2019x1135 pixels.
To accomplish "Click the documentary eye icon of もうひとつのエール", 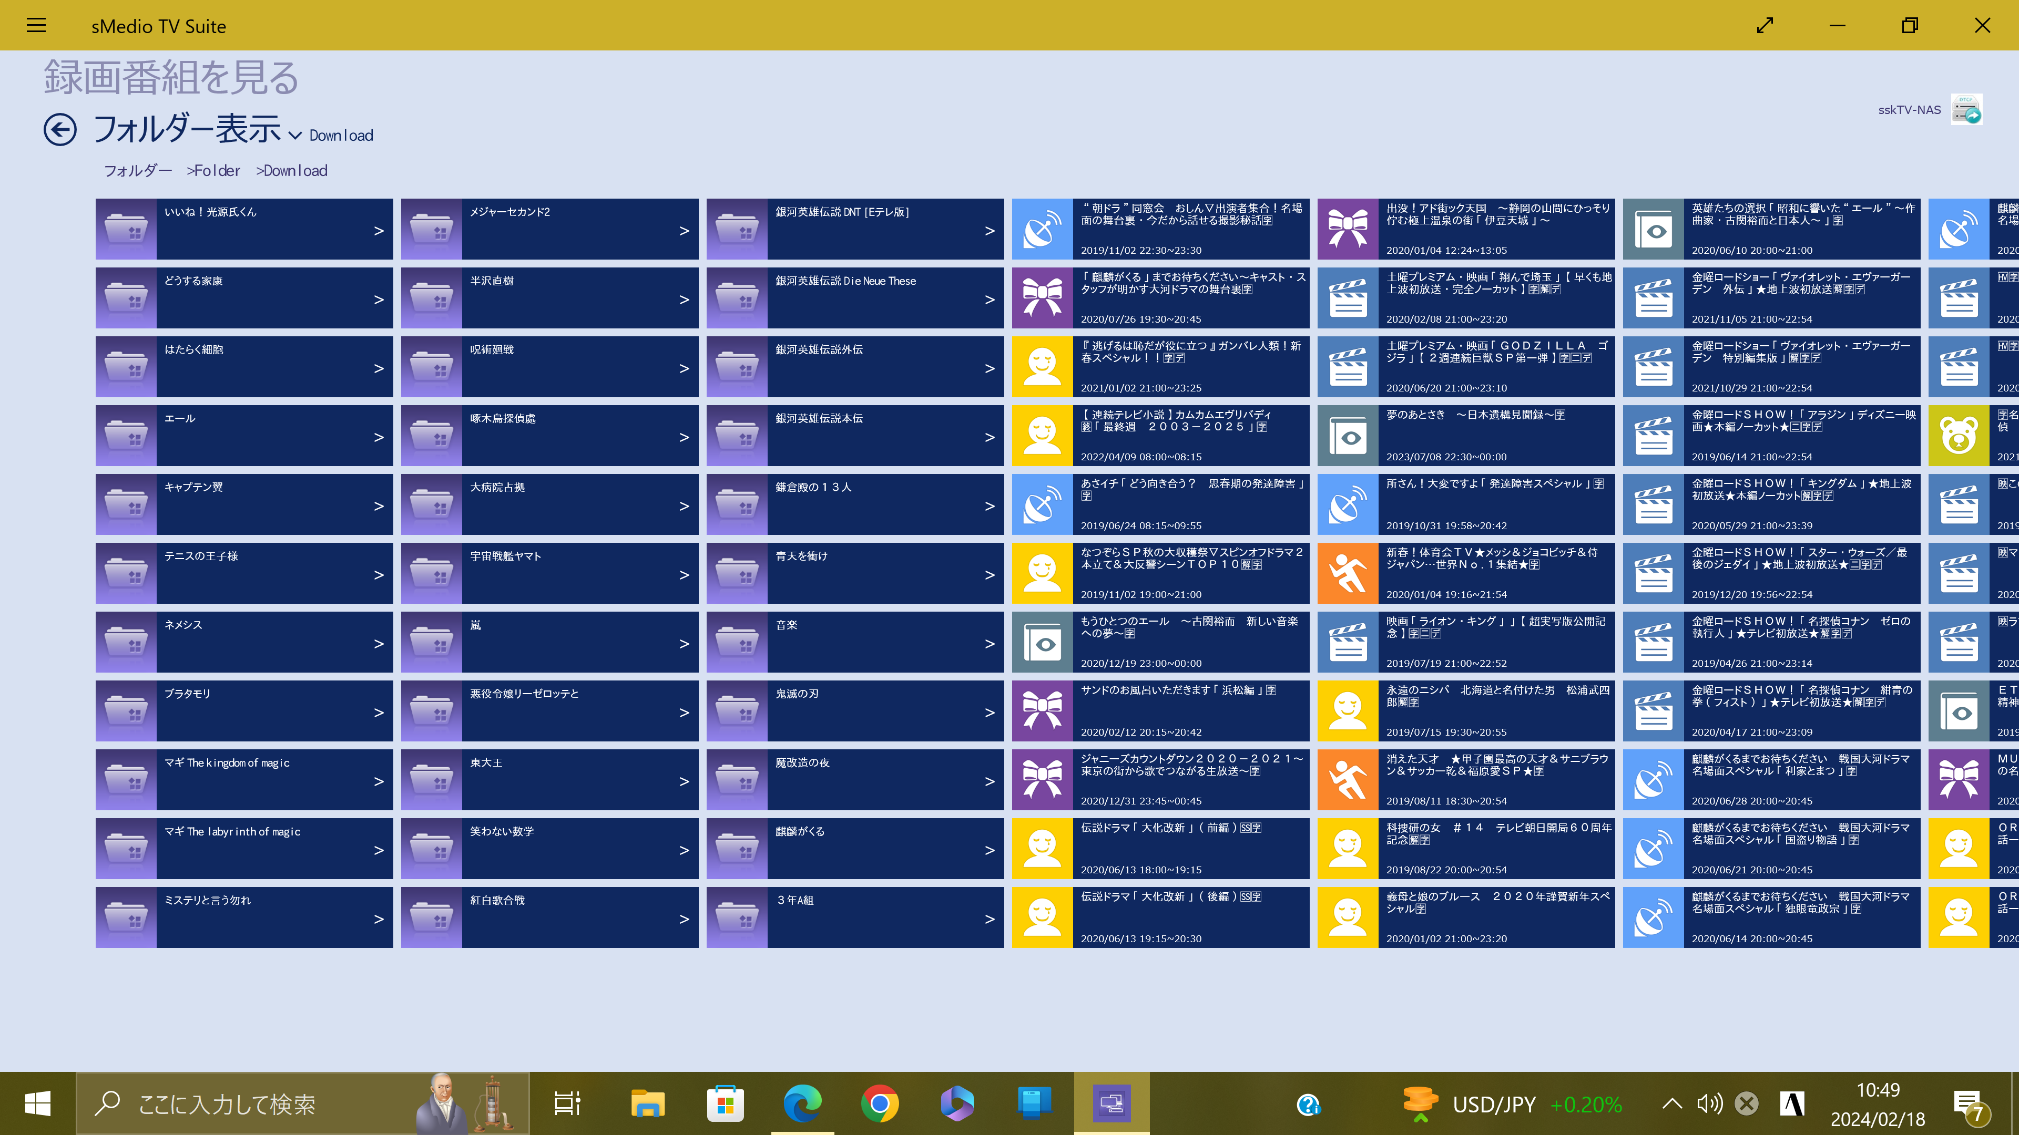I will click(x=1043, y=642).
